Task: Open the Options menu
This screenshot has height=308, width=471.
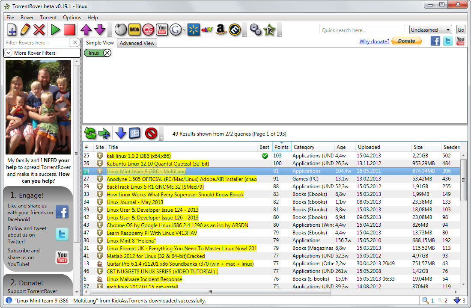Action: (72, 18)
